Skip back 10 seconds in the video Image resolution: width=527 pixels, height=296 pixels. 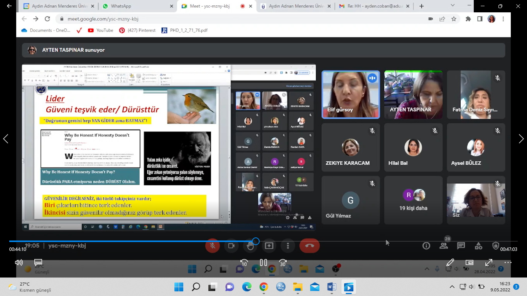coord(244,262)
